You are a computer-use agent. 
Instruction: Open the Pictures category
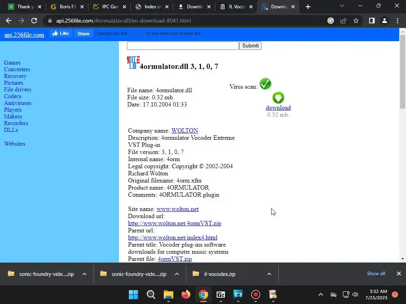click(13, 83)
